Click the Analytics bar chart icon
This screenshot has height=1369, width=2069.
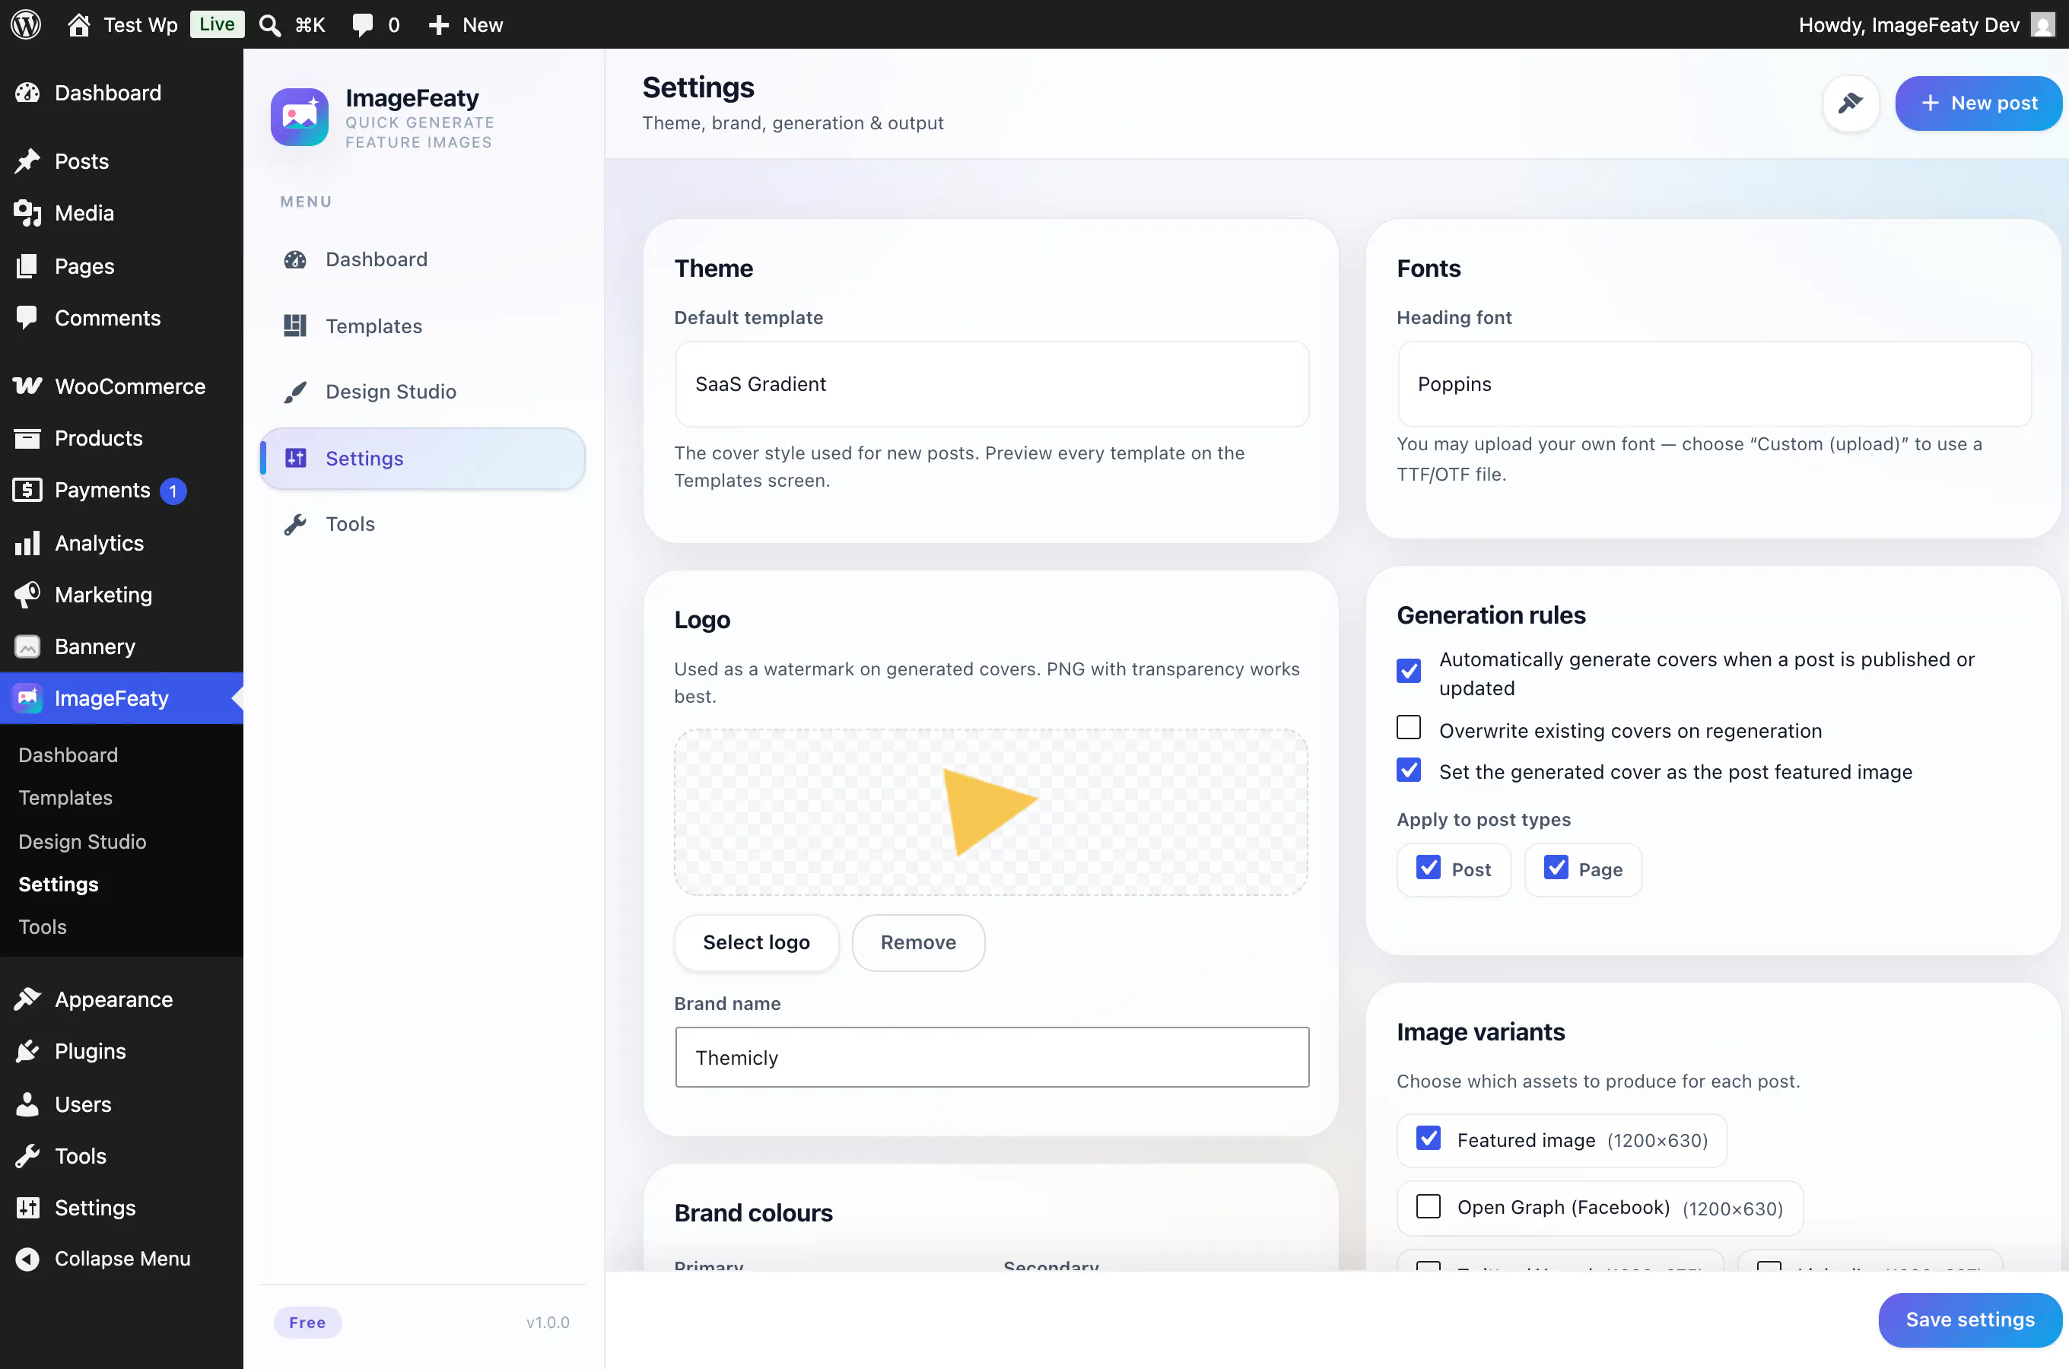(x=27, y=542)
